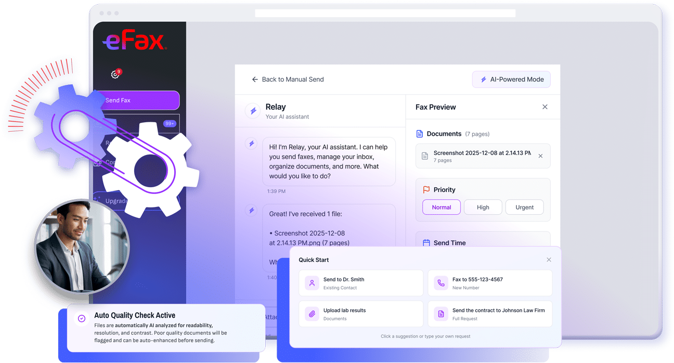Select Urgent priority

(x=525, y=207)
